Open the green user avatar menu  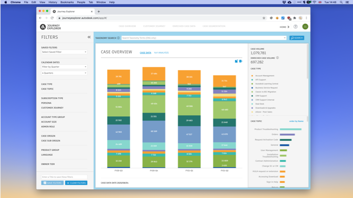click(305, 27)
